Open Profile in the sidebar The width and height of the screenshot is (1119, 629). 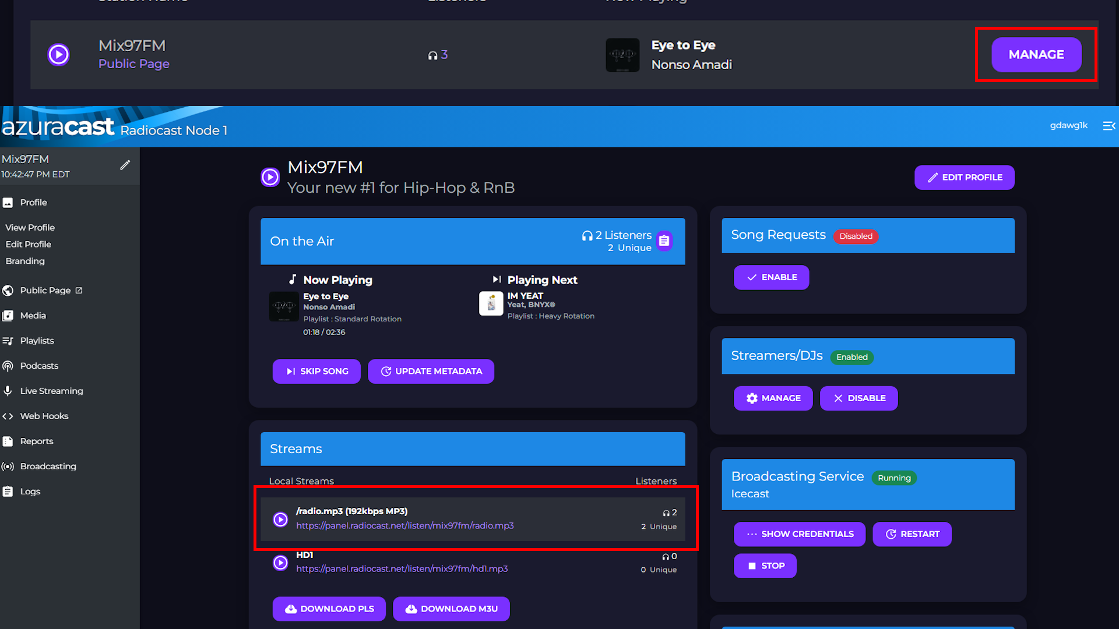click(33, 203)
